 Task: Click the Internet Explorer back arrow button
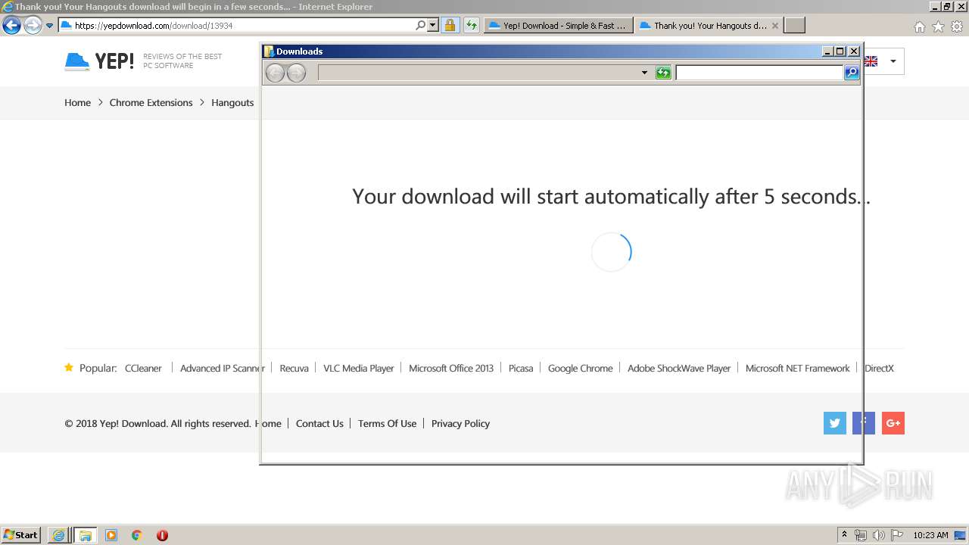[11, 25]
